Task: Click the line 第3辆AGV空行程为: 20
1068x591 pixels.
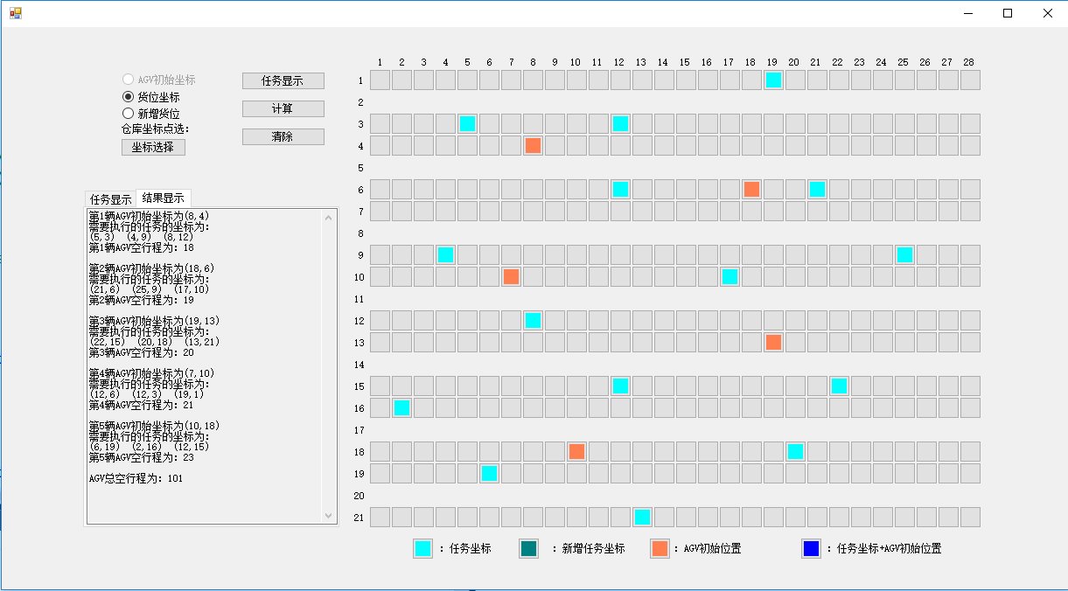Action: click(x=142, y=352)
